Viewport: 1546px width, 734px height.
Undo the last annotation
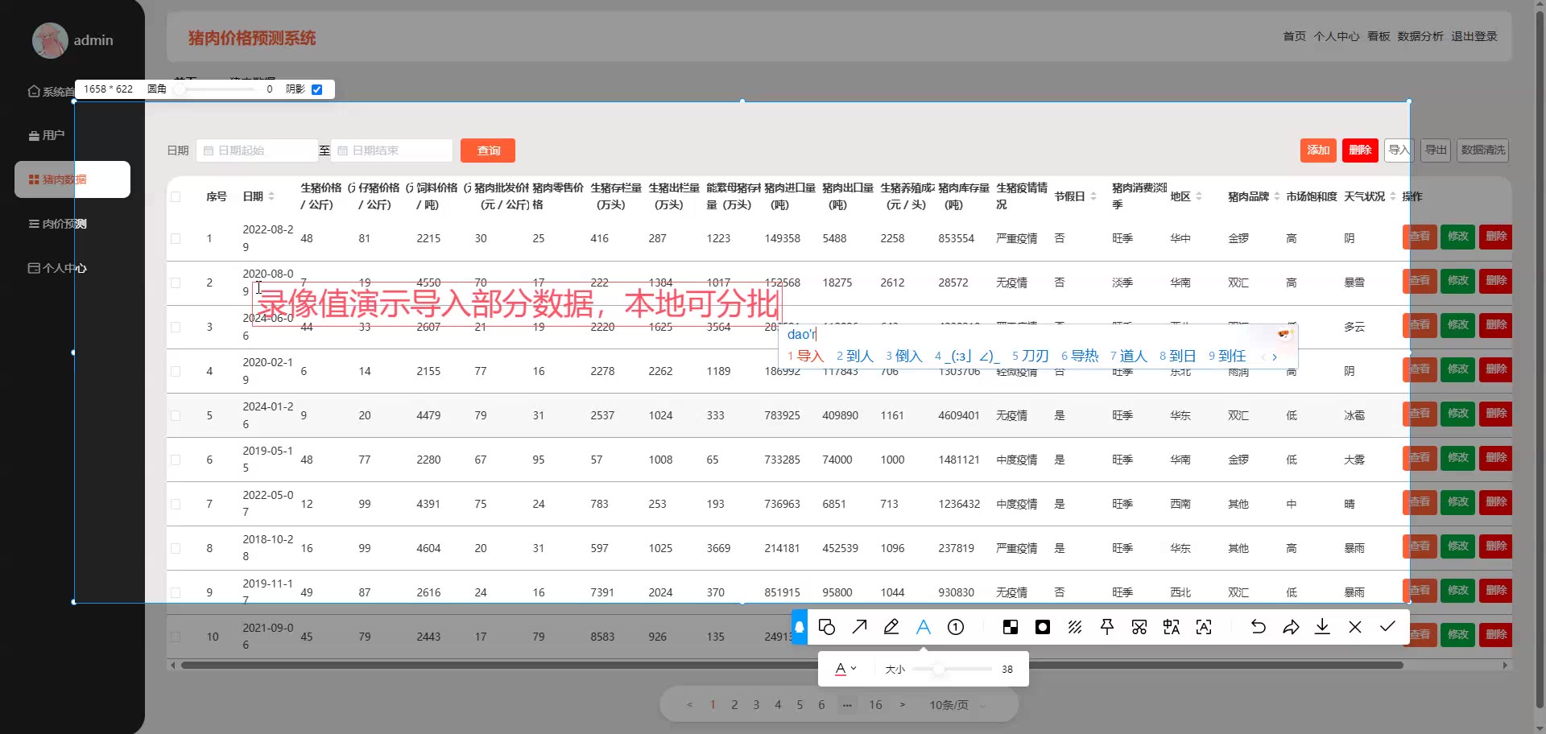point(1259,627)
